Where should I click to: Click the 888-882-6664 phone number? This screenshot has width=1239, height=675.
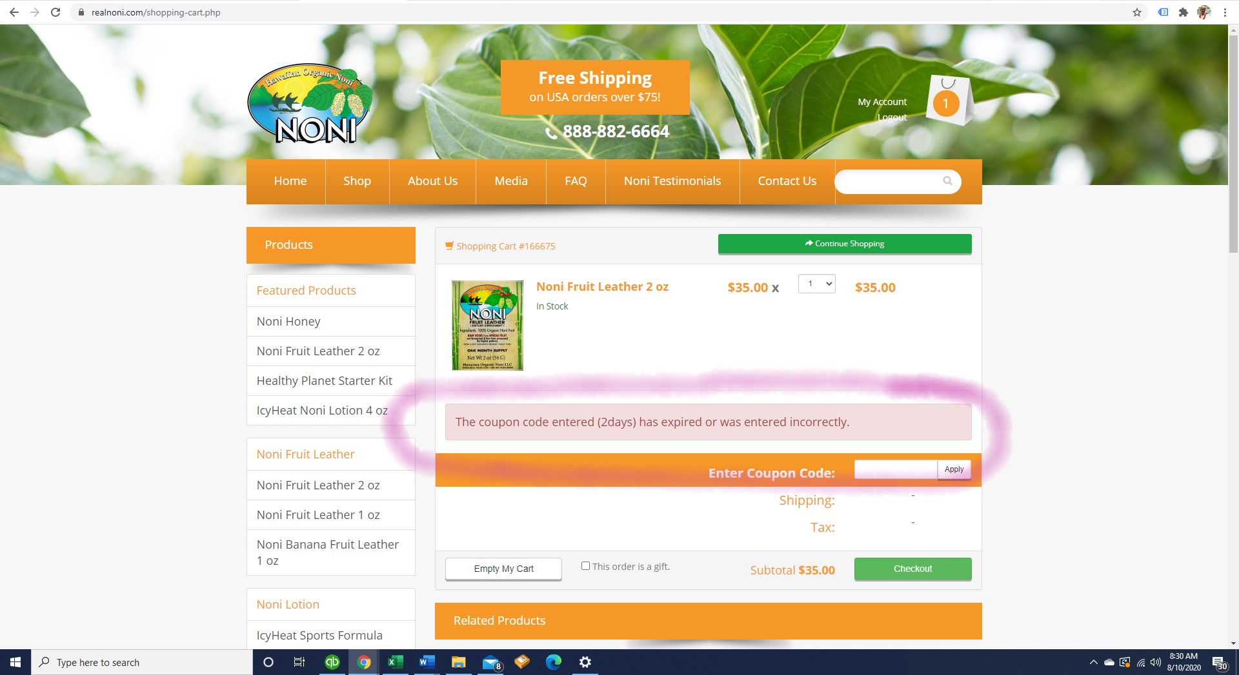[616, 132]
